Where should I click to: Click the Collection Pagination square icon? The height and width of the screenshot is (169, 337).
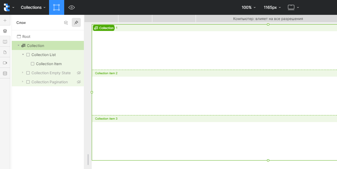point(28,82)
